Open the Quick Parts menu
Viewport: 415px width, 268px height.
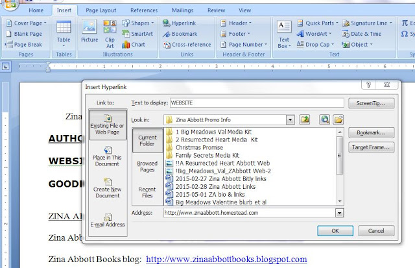[x=317, y=23]
